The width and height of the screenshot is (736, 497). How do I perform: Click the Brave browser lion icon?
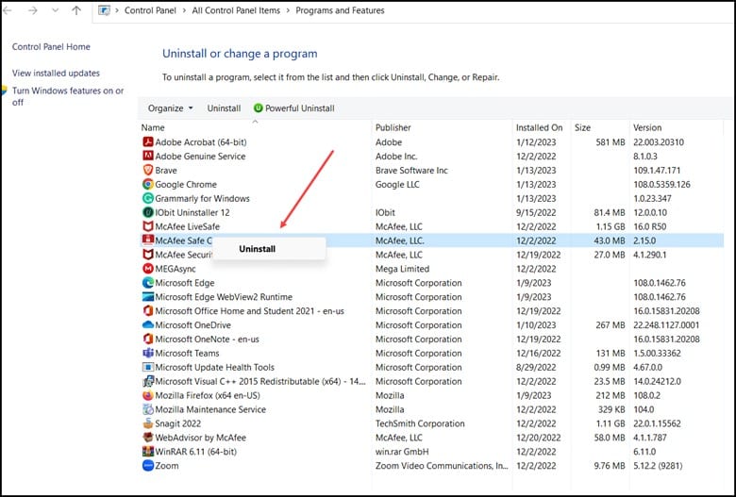pyautogui.click(x=148, y=170)
